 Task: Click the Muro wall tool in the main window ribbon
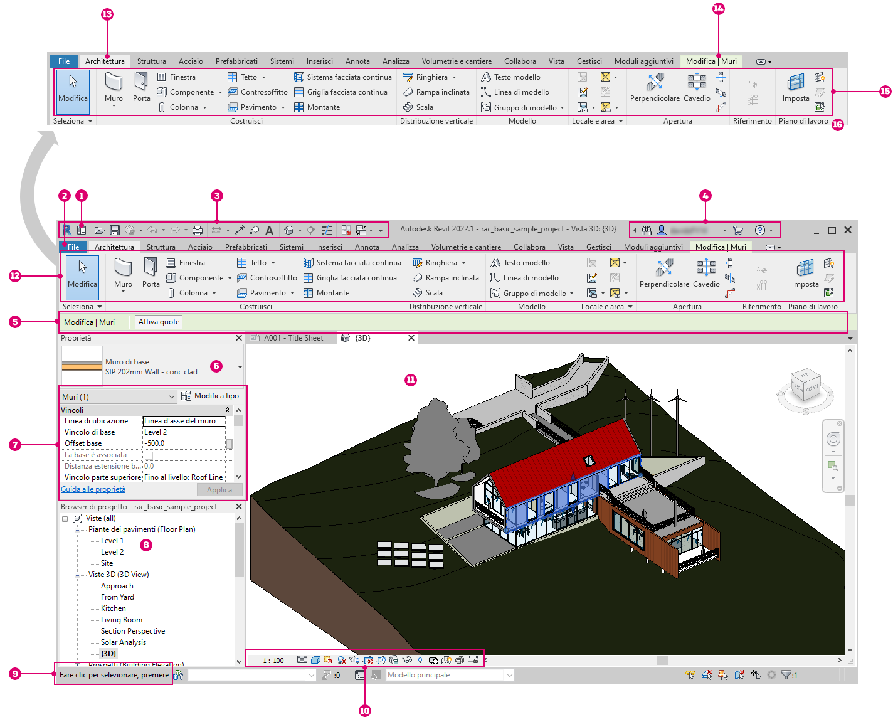pyautogui.click(x=123, y=274)
